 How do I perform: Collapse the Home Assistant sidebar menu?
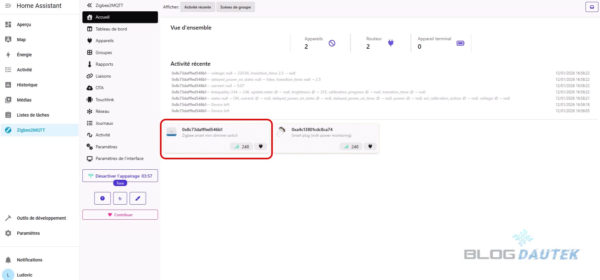click(x=8, y=6)
